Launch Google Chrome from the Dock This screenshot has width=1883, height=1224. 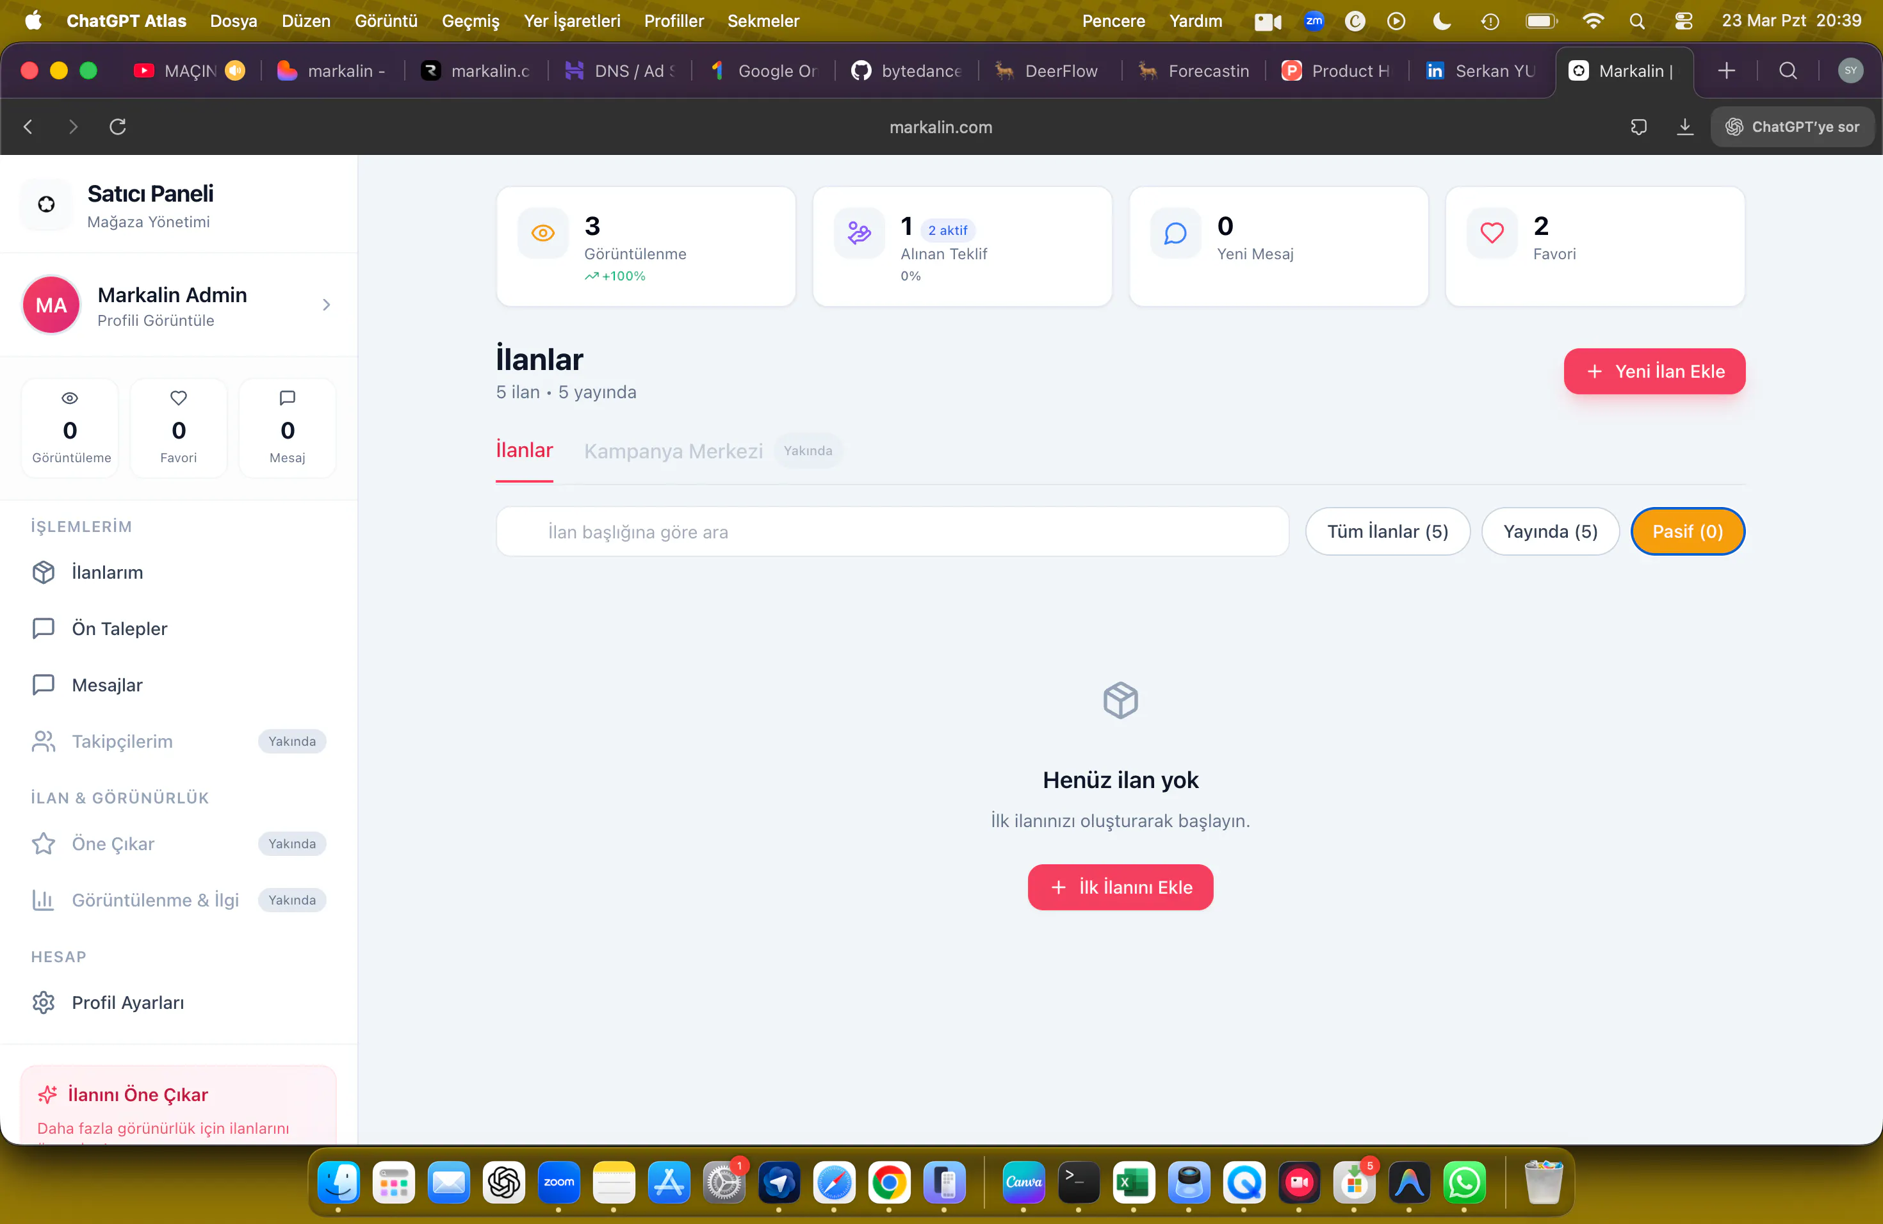(x=889, y=1182)
